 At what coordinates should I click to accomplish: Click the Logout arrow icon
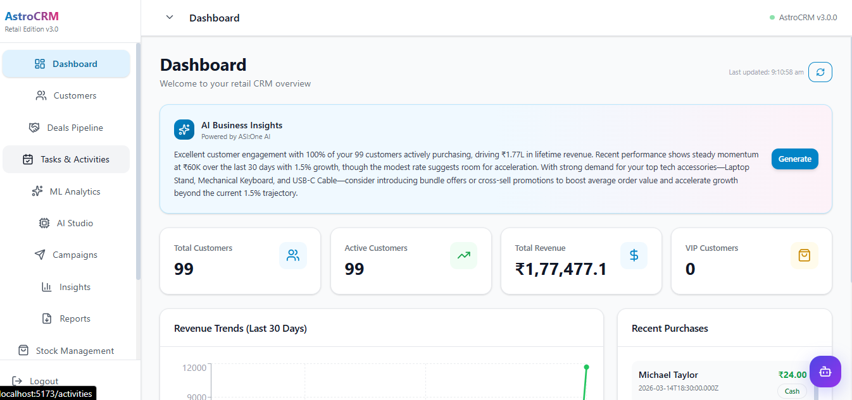(x=17, y=381)
